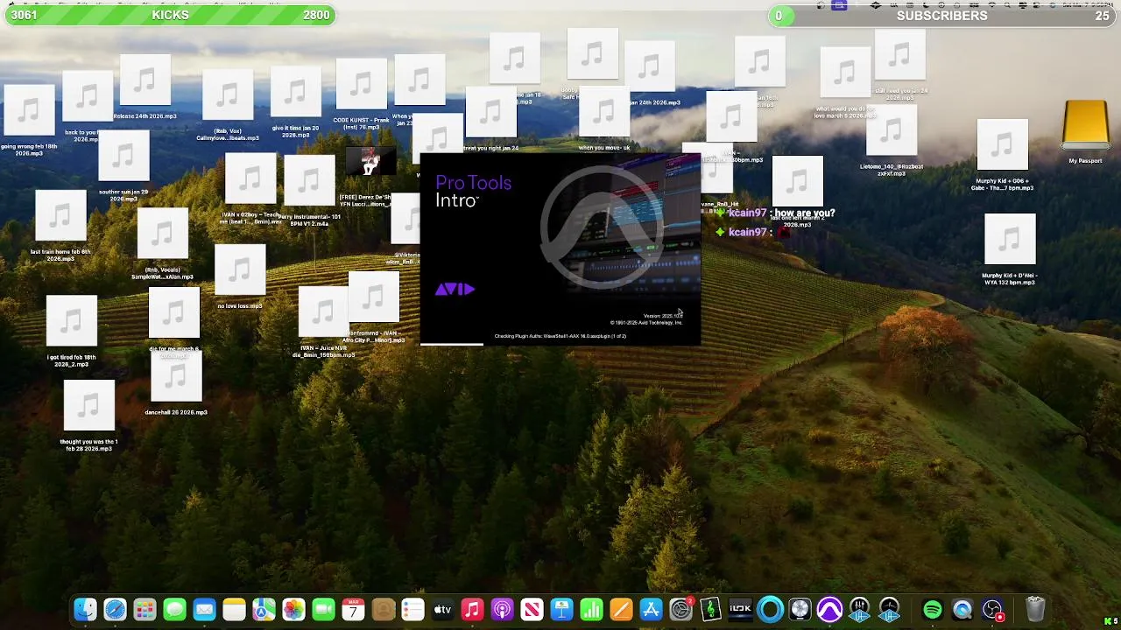Select 'no love loss.mp3' file

point(240,270)
